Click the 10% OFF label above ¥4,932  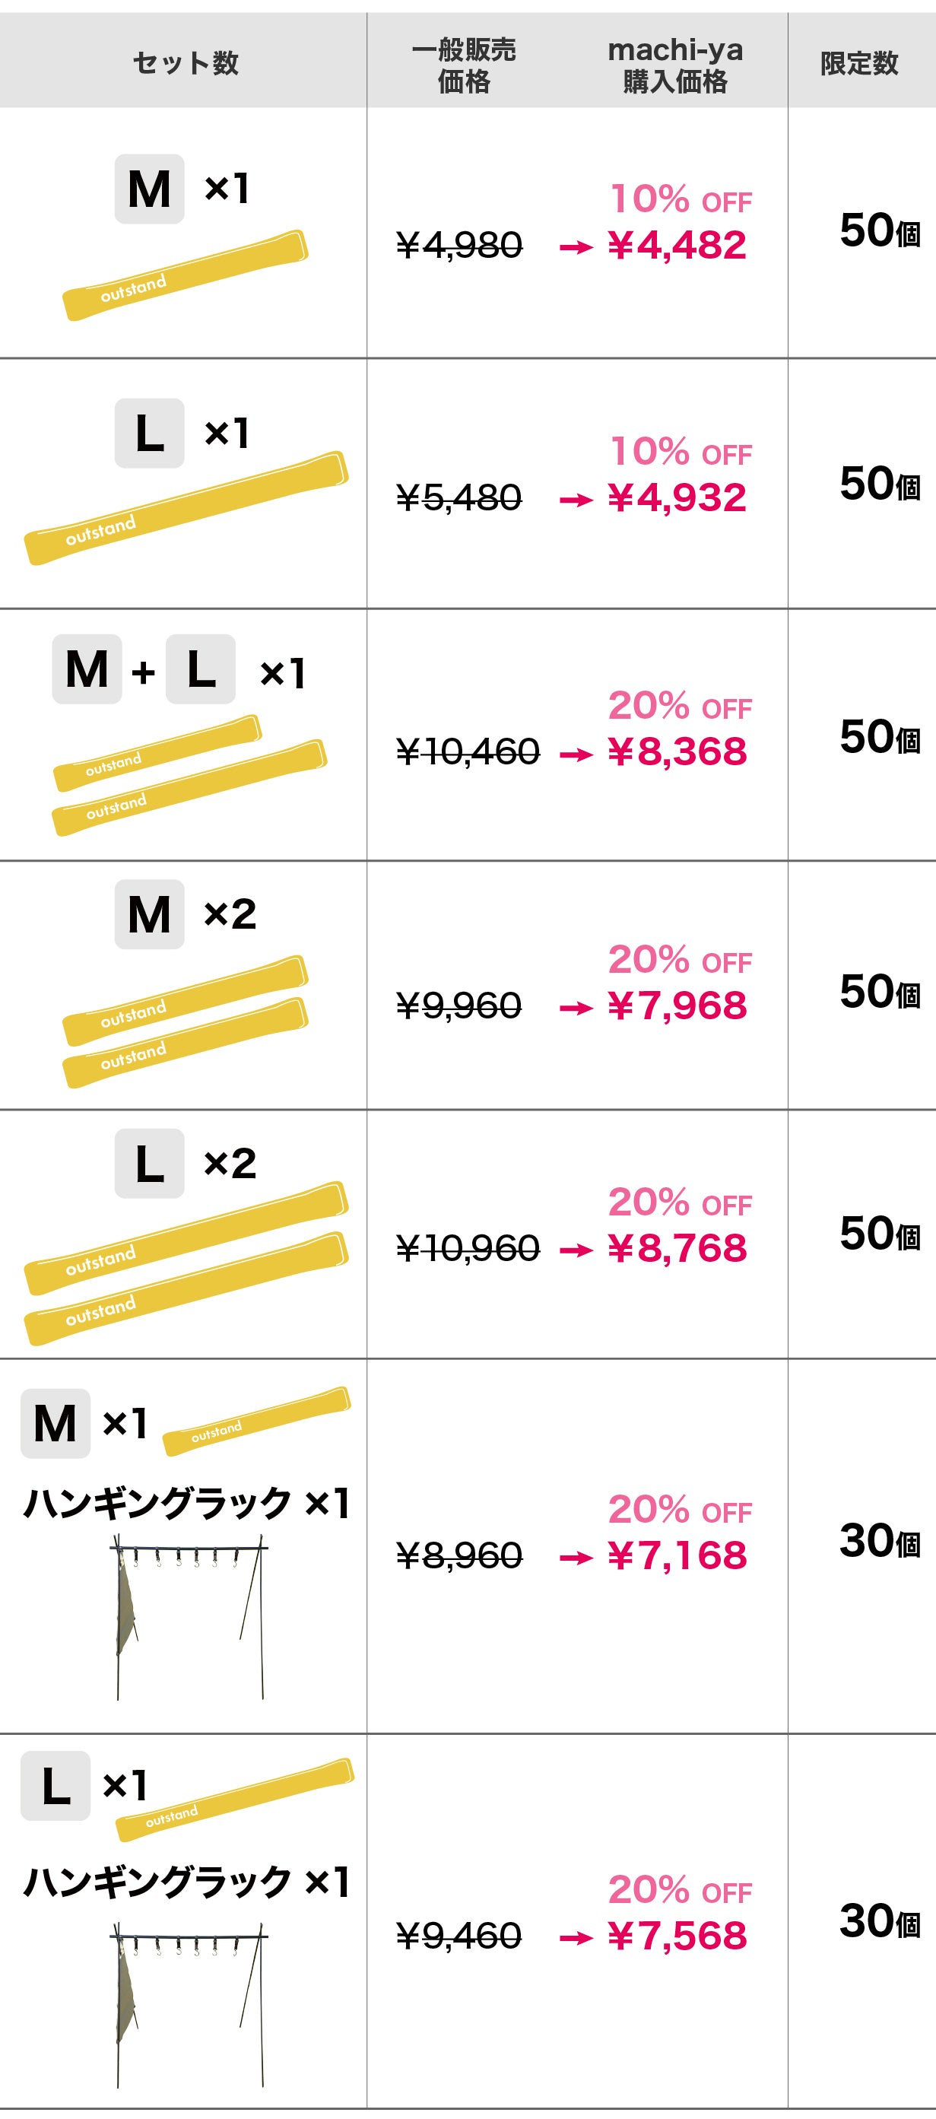pos(681,452)
